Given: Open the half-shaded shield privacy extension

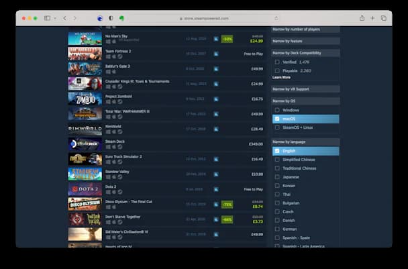Looking at the screenshot, I should [x=111, y=18].
